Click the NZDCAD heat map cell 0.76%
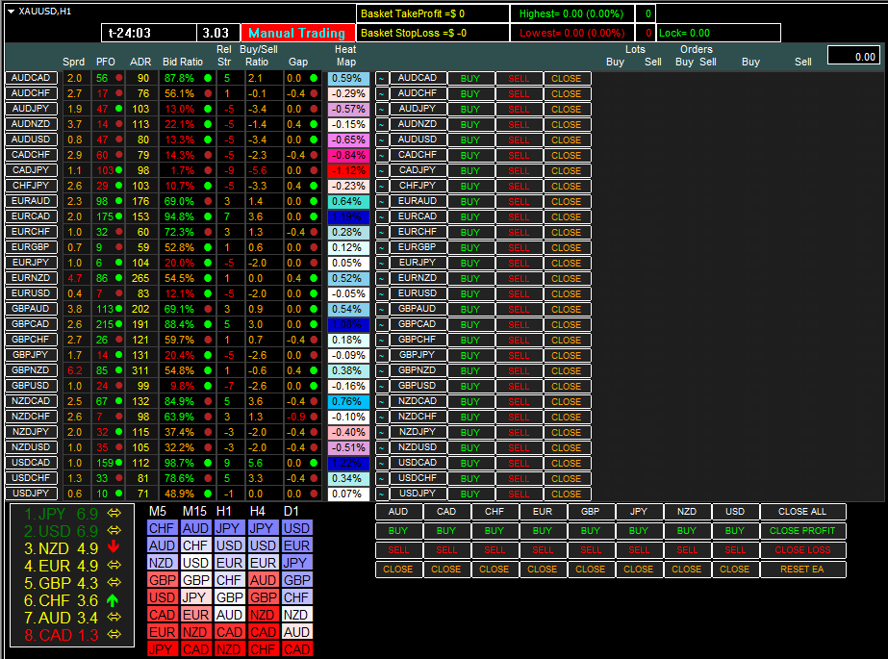888x659 pixels. [348, 401]
